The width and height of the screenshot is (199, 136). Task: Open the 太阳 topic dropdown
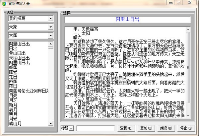(x=50, y=35)
